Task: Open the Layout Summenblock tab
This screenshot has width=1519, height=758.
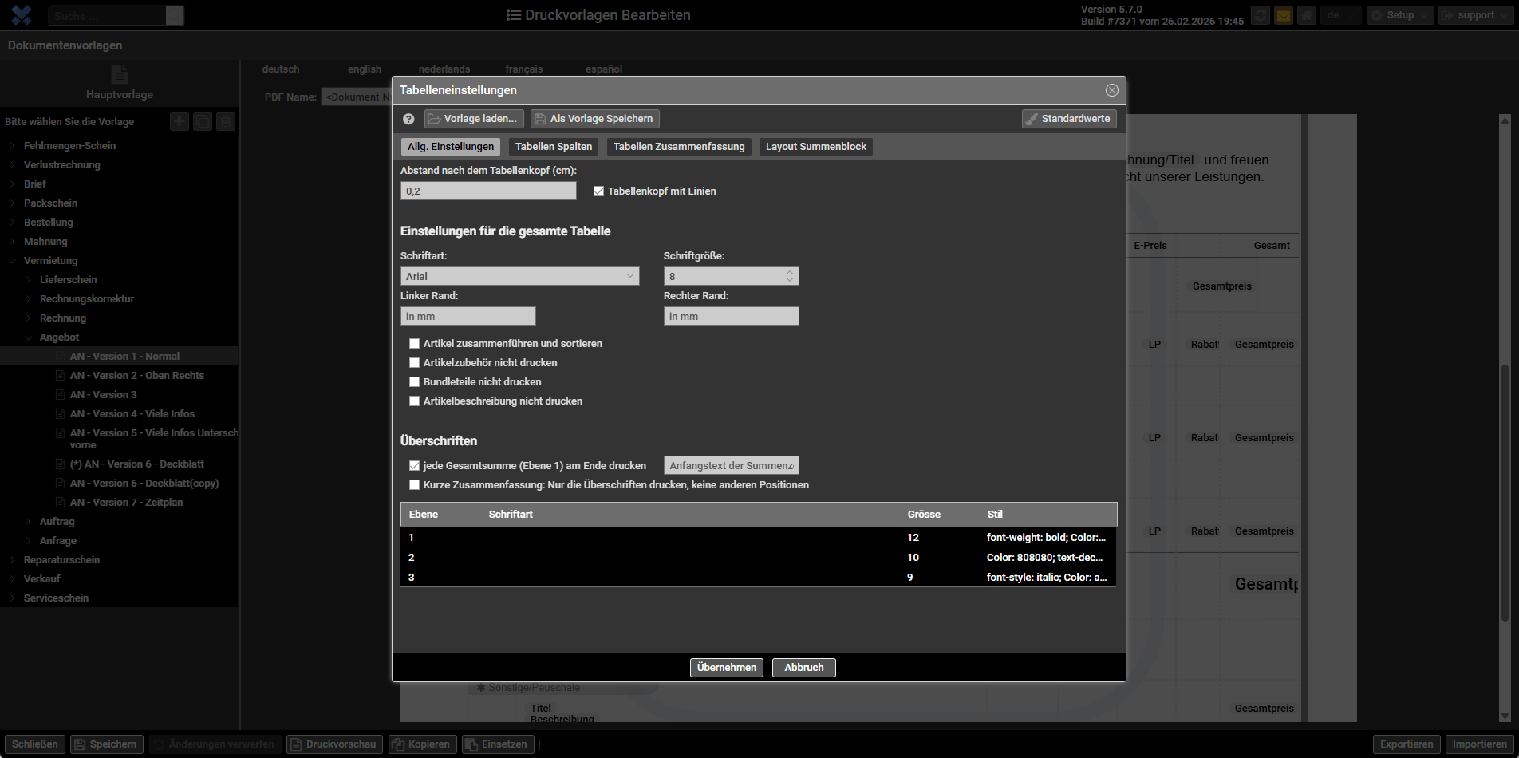Action: pos(815,147)
